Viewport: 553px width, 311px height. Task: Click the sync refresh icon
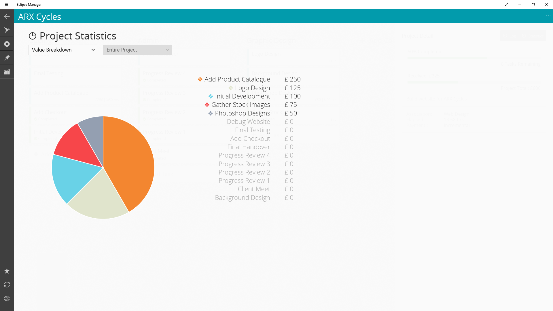(7, 285)
